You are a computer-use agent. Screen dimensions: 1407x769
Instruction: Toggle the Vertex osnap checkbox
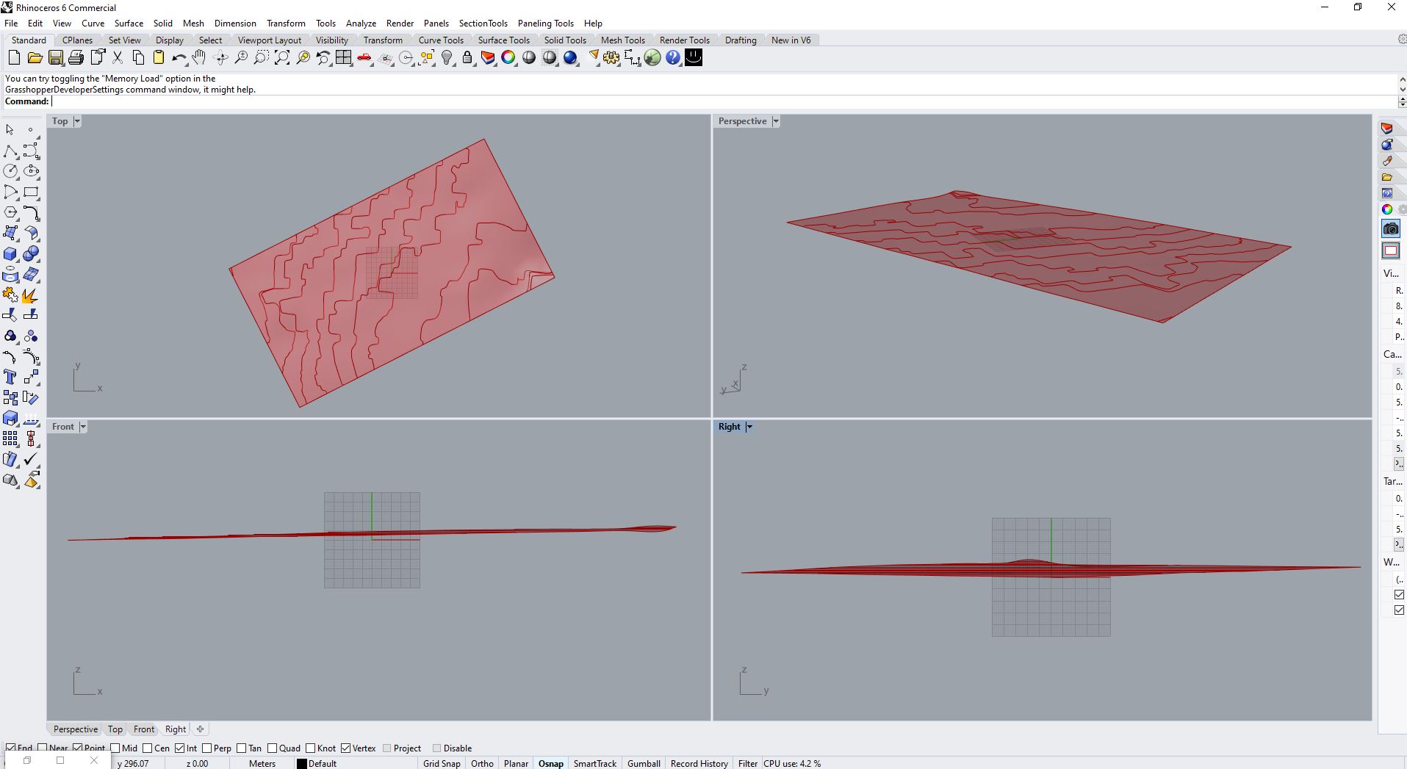[x=346, y=748]
